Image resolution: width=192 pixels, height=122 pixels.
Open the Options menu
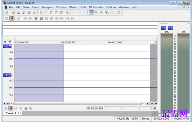pyautogui.click(x=111, y=7)
